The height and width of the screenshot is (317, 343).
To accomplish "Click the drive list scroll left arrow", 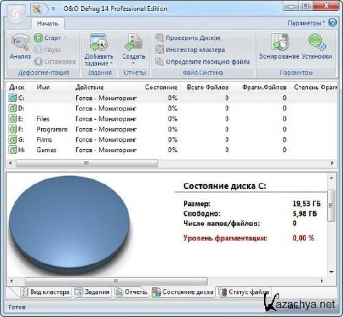I will pyautogui.click(x=10, y=163).
